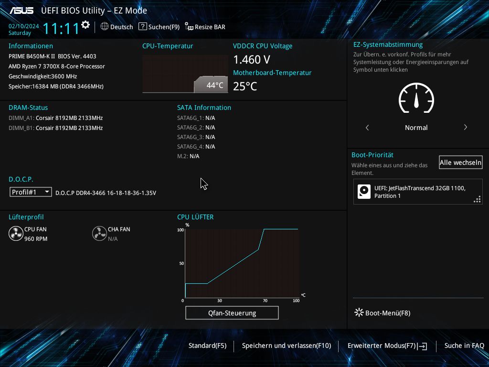
Task: Click PRIME B450M-K II BIOS Ver. 4403
Action: coord(53,56)
